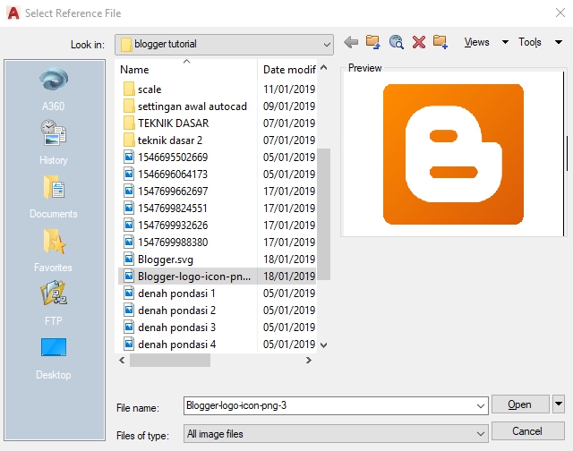The height and width of the screenshot is (451, 573).
Task: Go back to the previous folder
Action: [x=351, y=42]
